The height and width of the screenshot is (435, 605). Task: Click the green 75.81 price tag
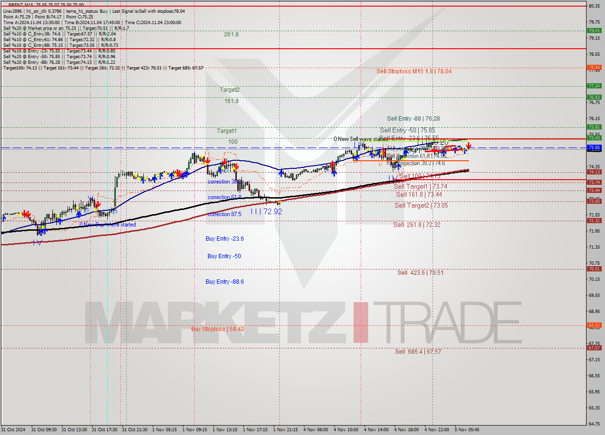[594, 127]
